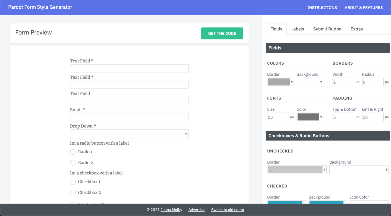Open About & Features in navigation
Screen dimensions: 391x216
coord(364,8)
